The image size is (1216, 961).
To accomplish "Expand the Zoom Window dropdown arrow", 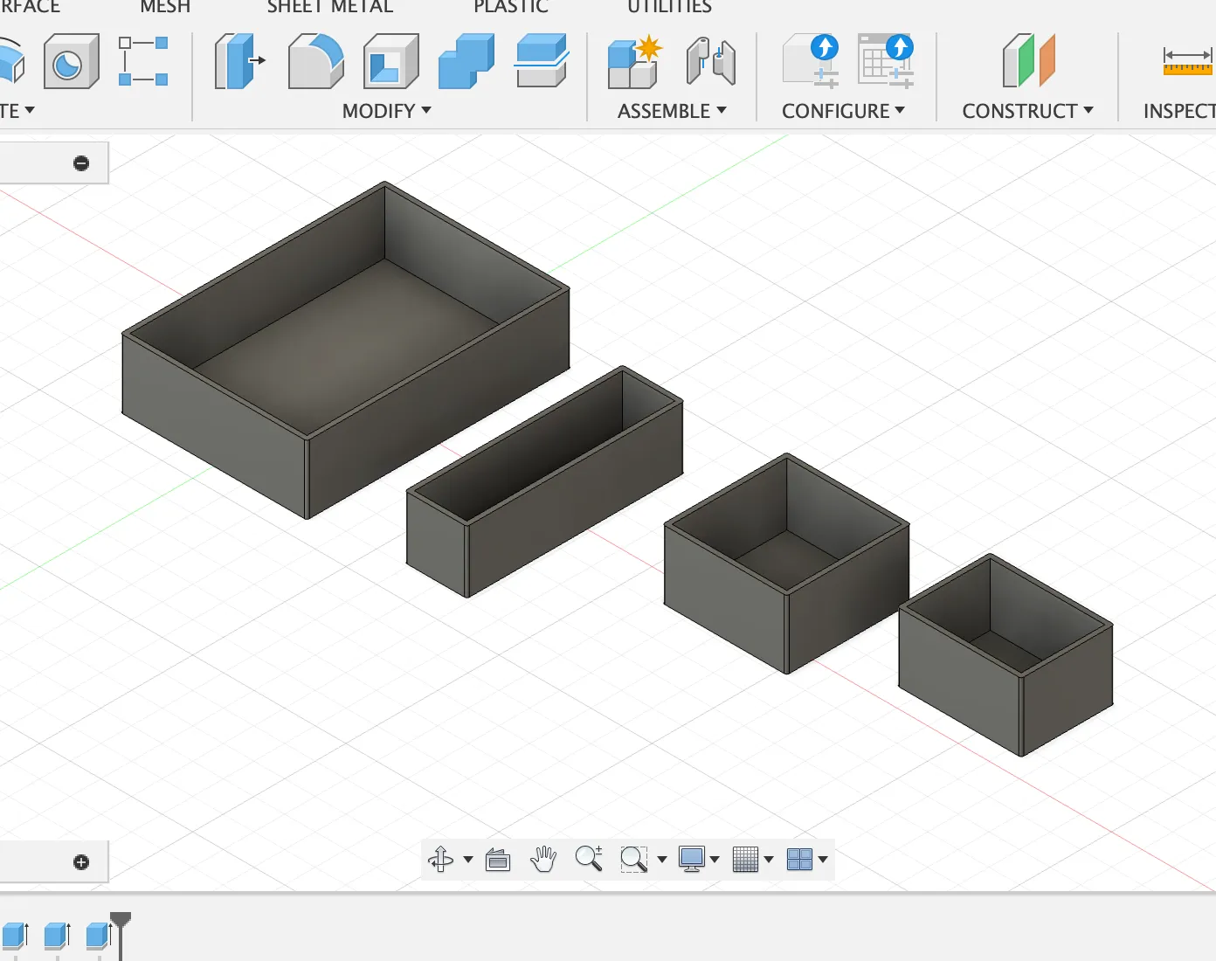I will click(662, 860).
